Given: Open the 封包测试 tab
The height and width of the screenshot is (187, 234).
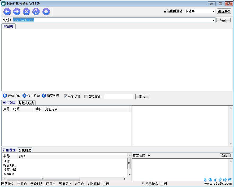Looking at the screenshot, I should tap(25, 150).
